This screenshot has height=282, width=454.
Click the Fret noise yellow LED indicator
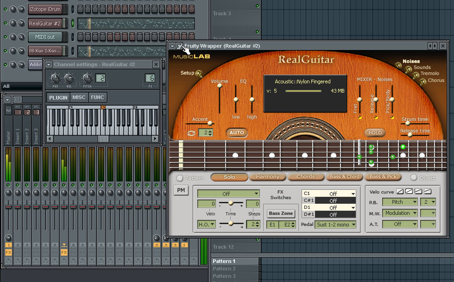[x=359, y=117]
